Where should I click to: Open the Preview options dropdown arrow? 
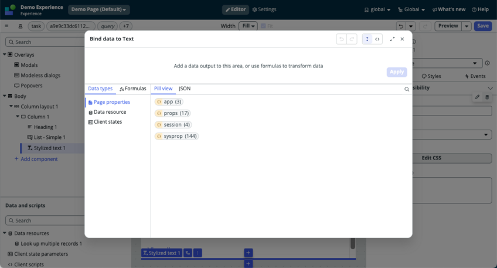[467, 26]
